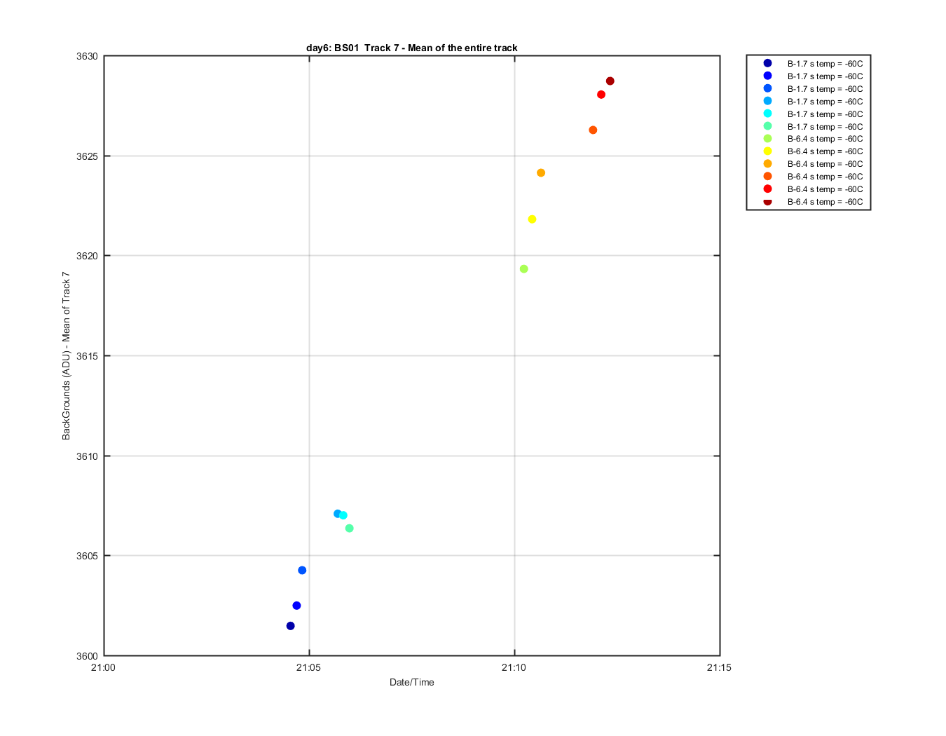Screen dimensions: 946x736
Task: Select the yellow data point near 3622
Action: point(532,219)
